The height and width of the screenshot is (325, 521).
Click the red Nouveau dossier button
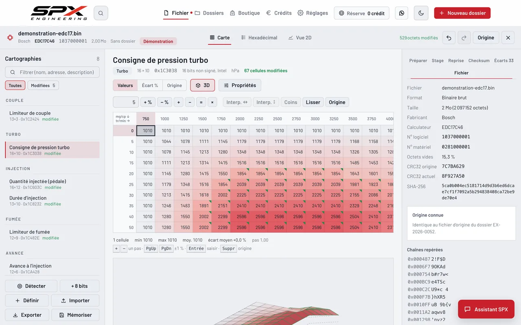(462, 13)
